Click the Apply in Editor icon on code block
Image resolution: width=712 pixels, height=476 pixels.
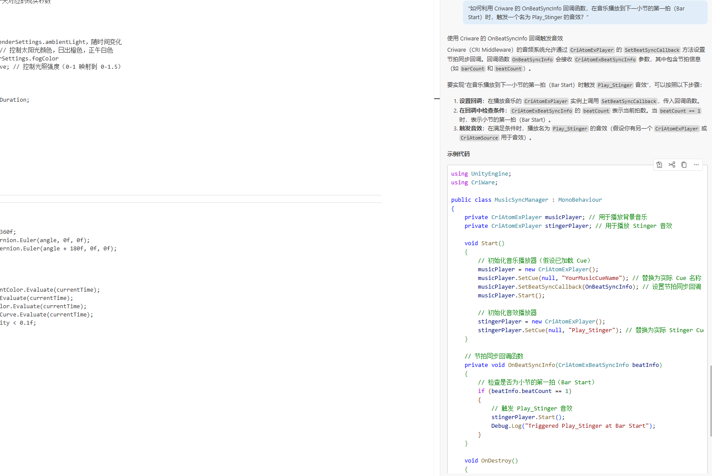tap(659, 165)
